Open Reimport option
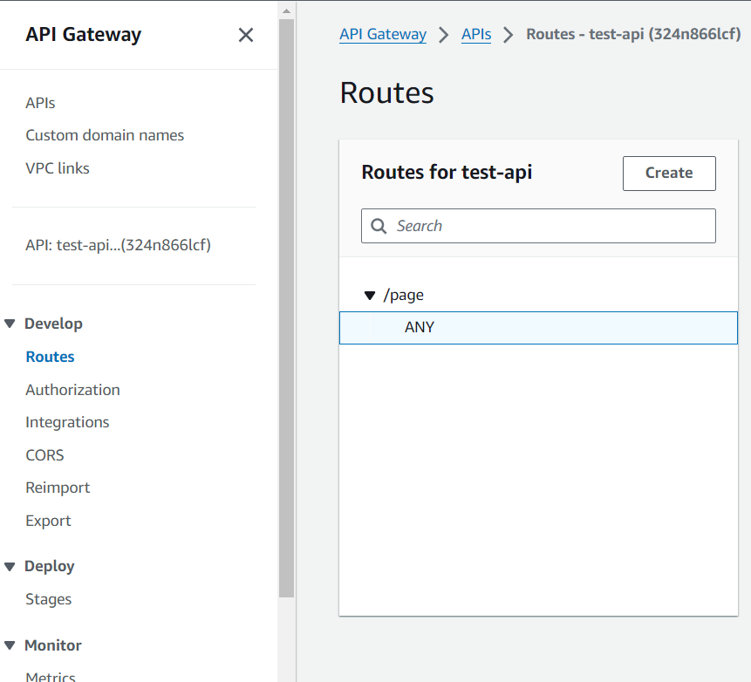The image size is (751, 682). [x=58, y=488]
